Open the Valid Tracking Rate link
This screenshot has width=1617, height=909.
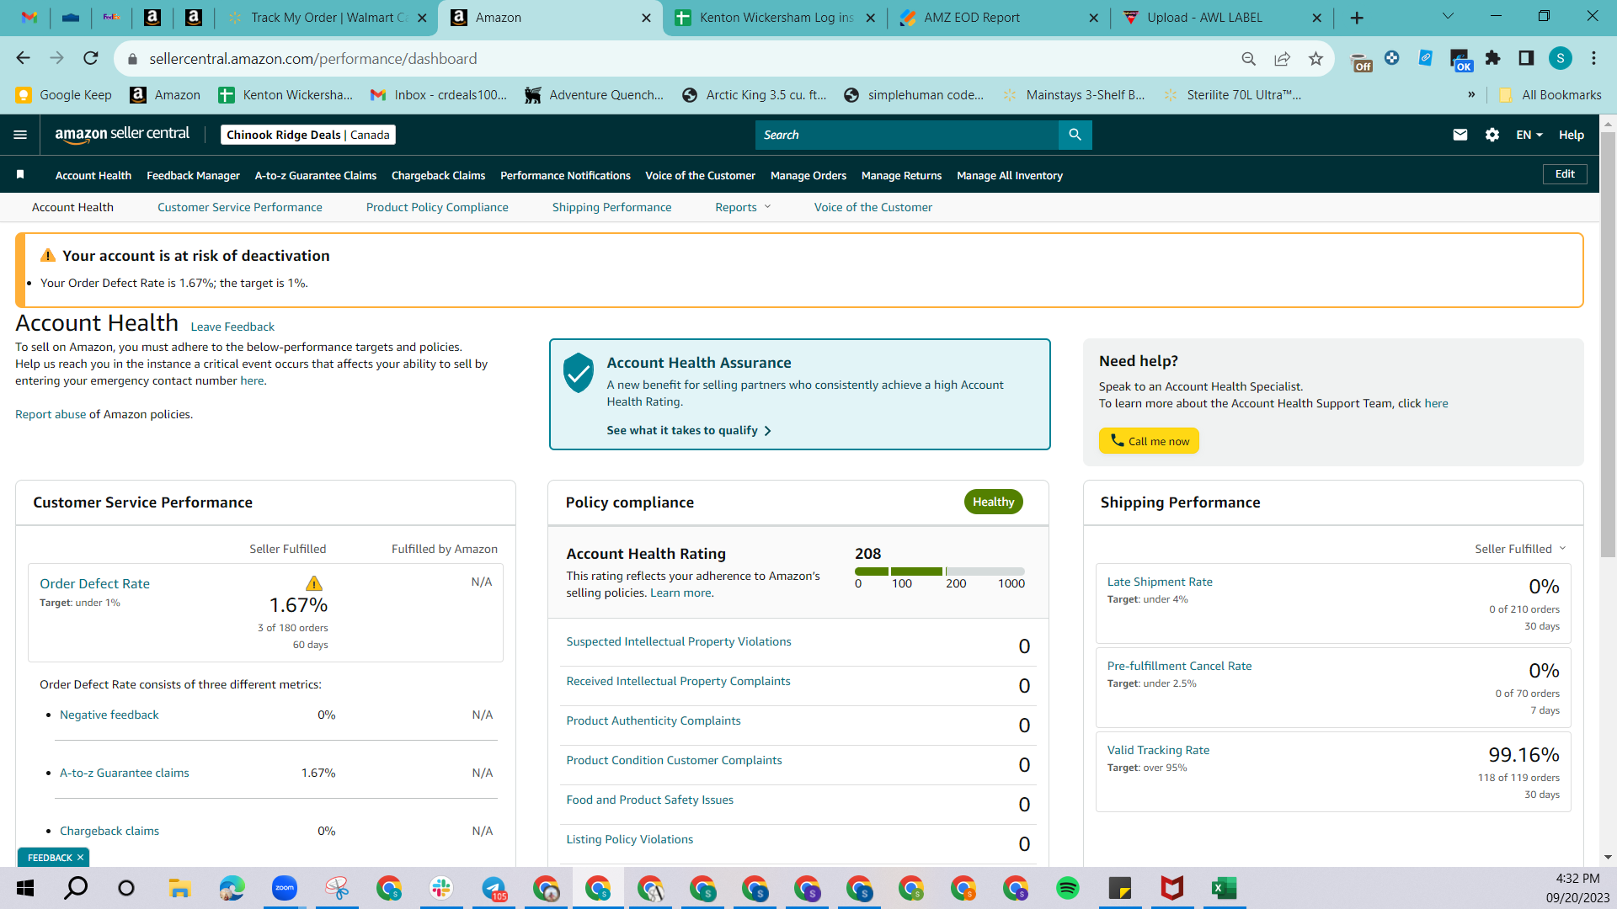pos(1158,750)
